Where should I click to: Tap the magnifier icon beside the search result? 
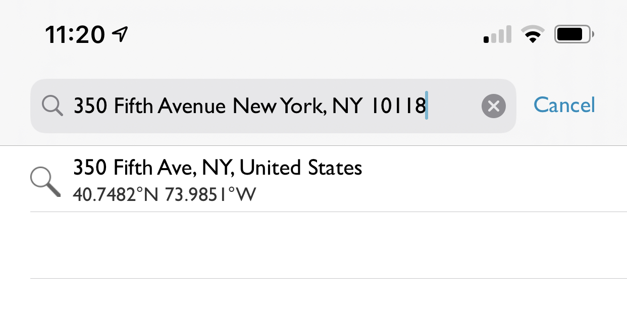45,182
